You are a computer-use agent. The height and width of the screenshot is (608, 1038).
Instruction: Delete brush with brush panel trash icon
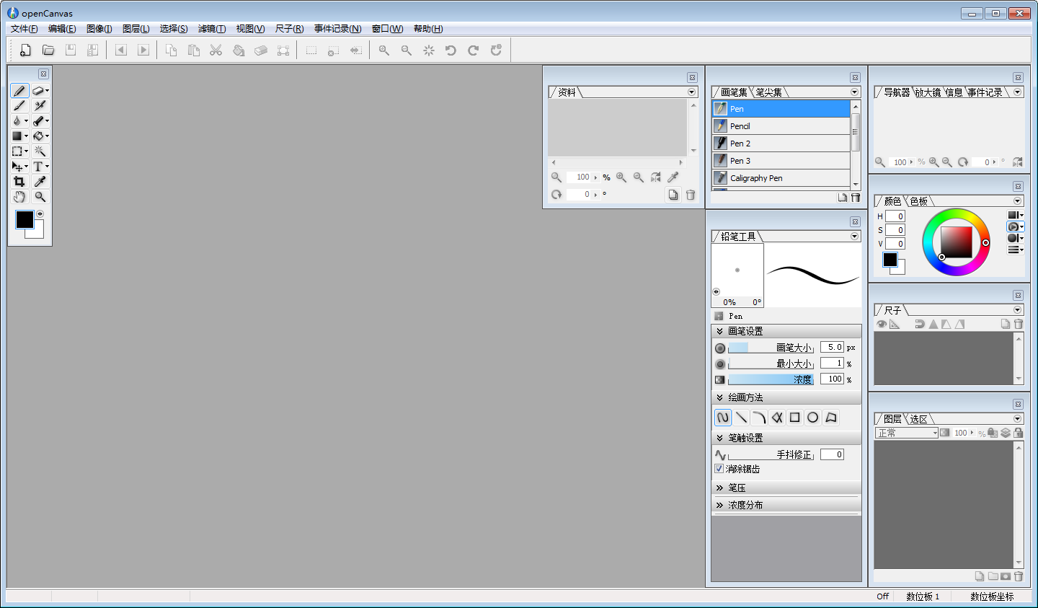(856, 198)
